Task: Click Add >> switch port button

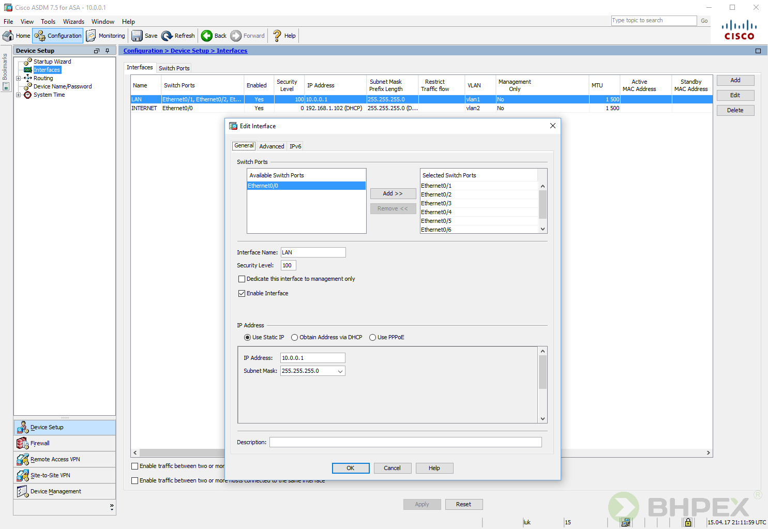Action: click(x=393, y=193)
